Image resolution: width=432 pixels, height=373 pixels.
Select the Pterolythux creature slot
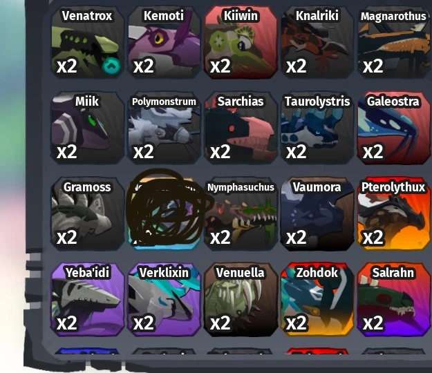tap(395, 214)
